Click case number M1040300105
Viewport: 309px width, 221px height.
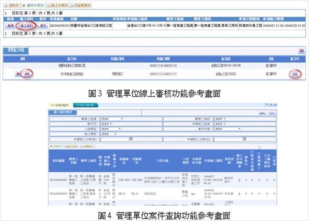point(60,26)
